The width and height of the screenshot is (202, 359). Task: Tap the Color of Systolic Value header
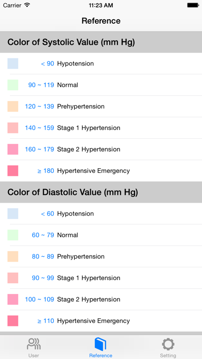pyautogui.click(x=101, y=42)
